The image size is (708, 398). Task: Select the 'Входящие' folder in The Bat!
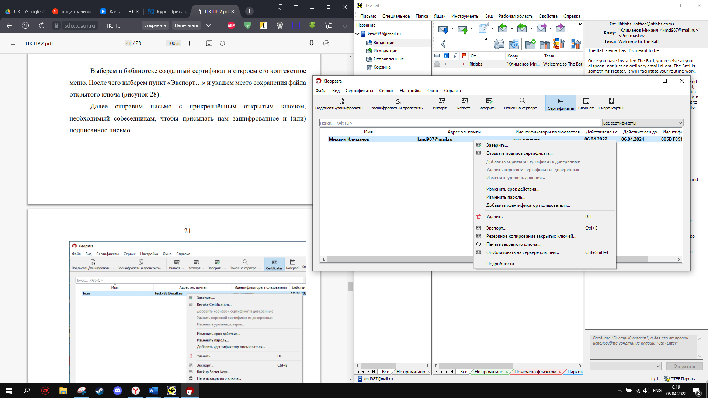coord(383,43)
